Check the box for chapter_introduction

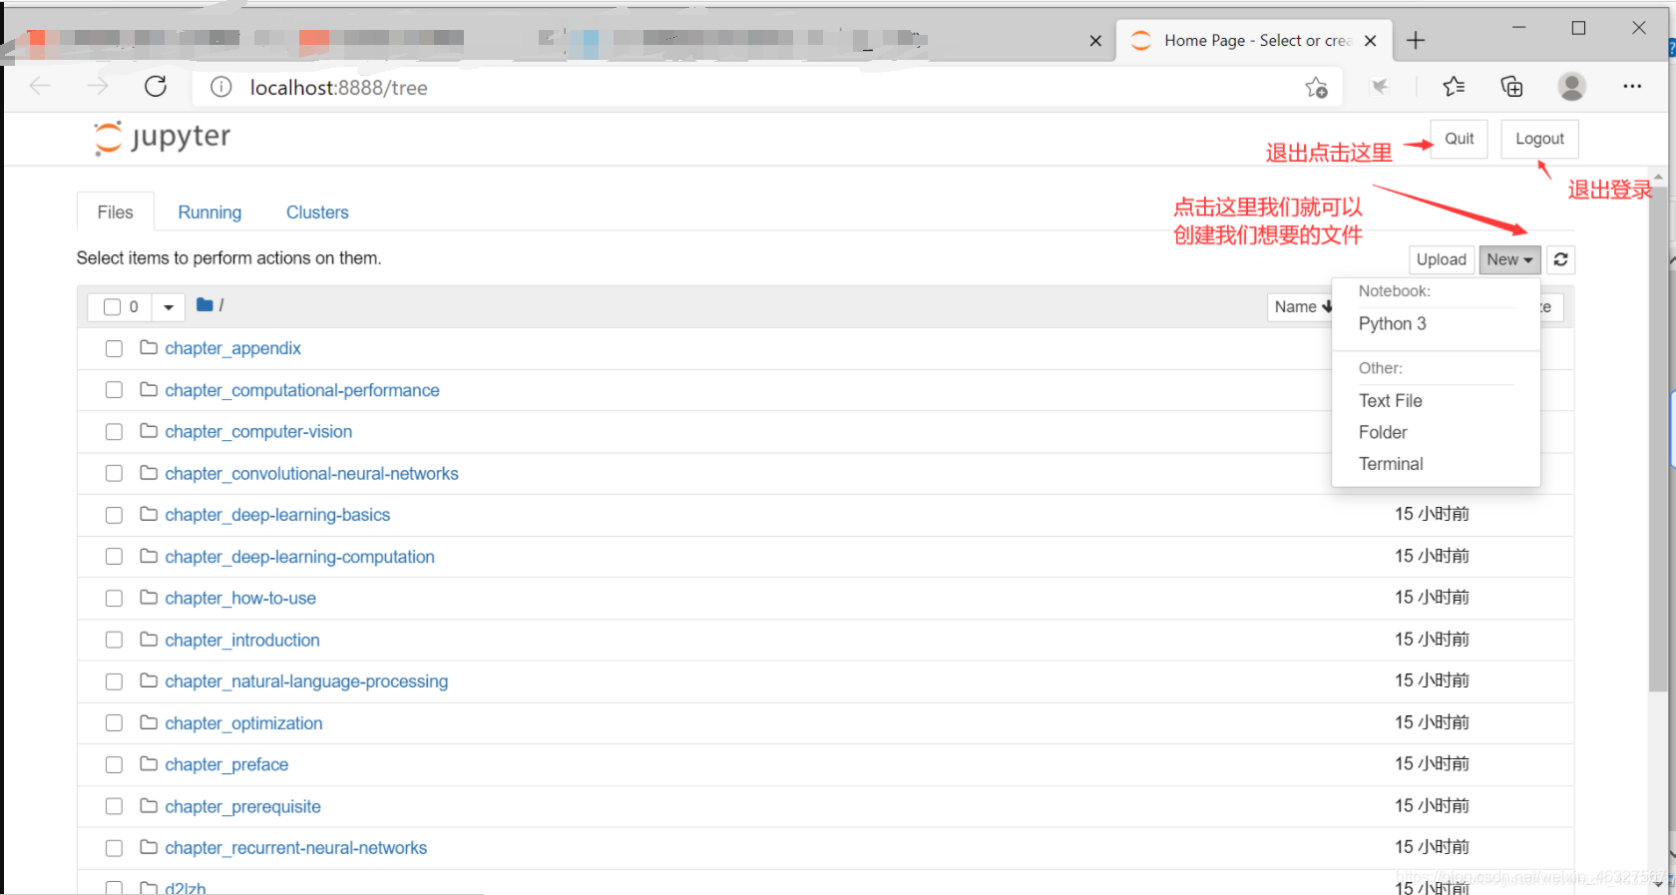114,640
